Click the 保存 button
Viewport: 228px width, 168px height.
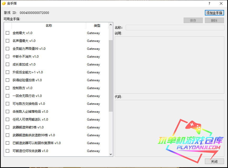[193, 20]
